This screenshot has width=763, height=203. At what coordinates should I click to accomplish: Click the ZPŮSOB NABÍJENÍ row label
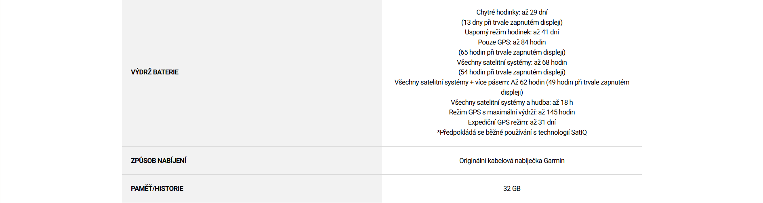(x=158, y=161)
